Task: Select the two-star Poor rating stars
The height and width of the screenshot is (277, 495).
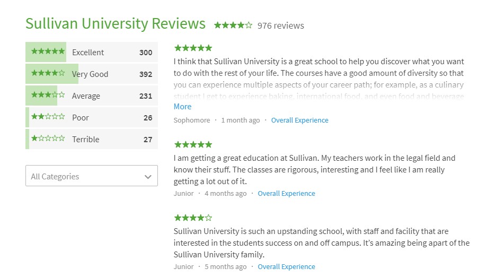Action: [x=48, y=117]
